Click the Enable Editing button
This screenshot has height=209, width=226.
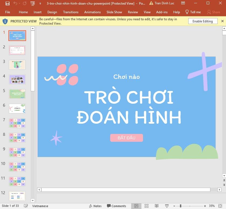click(x=203, y=21)
